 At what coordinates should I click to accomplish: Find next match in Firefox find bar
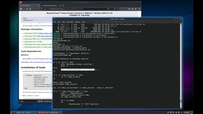41,101
